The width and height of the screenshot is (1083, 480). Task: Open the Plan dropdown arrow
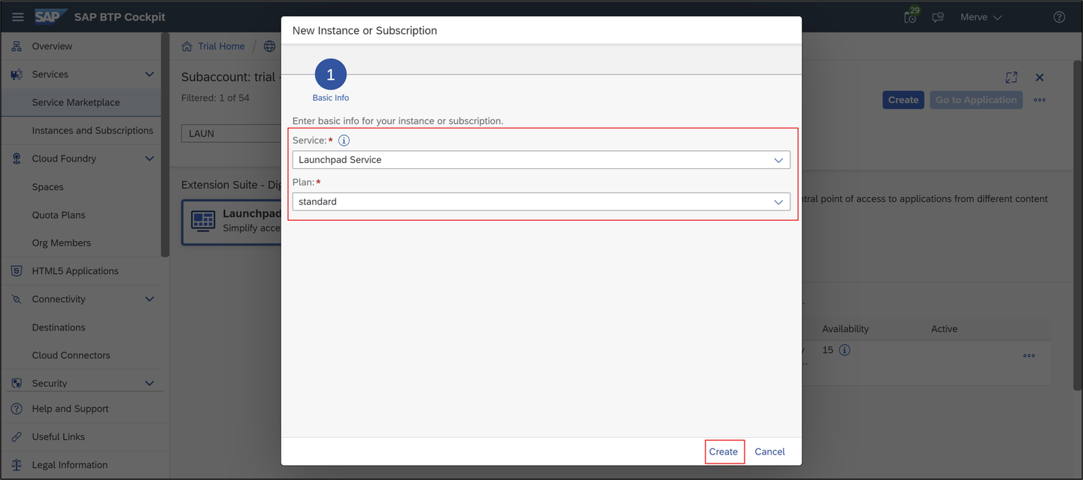pyautogui.click(x=778, y=201)
